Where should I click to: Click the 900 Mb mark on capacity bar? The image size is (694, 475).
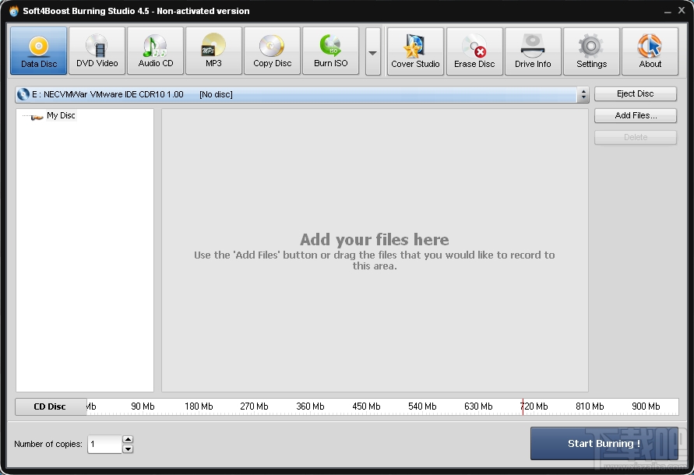click(x=646, y=406)
